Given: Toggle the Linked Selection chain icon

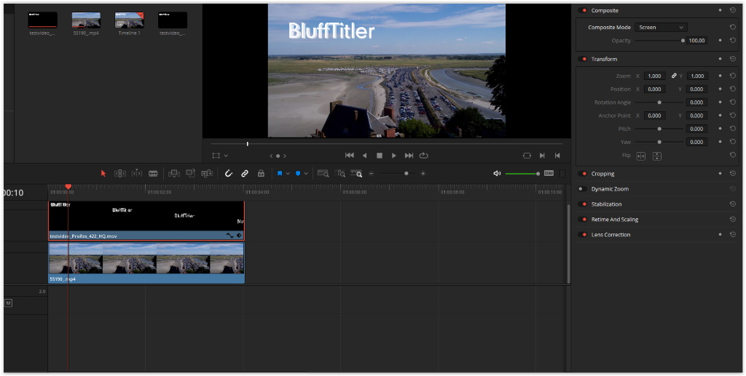Looking at the screenshot, I should [x=245, y=173].
